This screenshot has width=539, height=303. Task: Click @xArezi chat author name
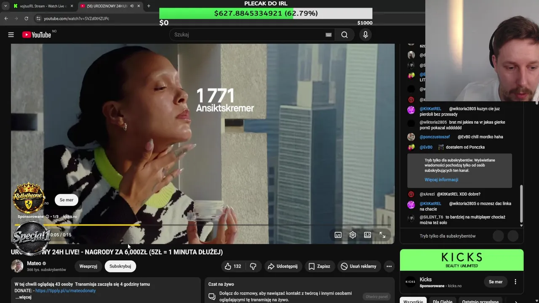pyautogui.click(x=427, y=194)
